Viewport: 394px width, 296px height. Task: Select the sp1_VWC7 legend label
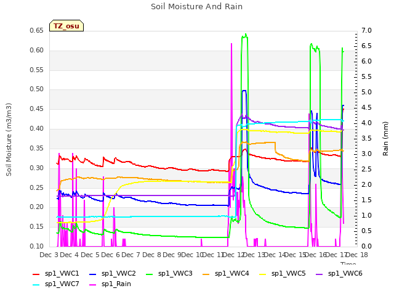coord(62,284)
